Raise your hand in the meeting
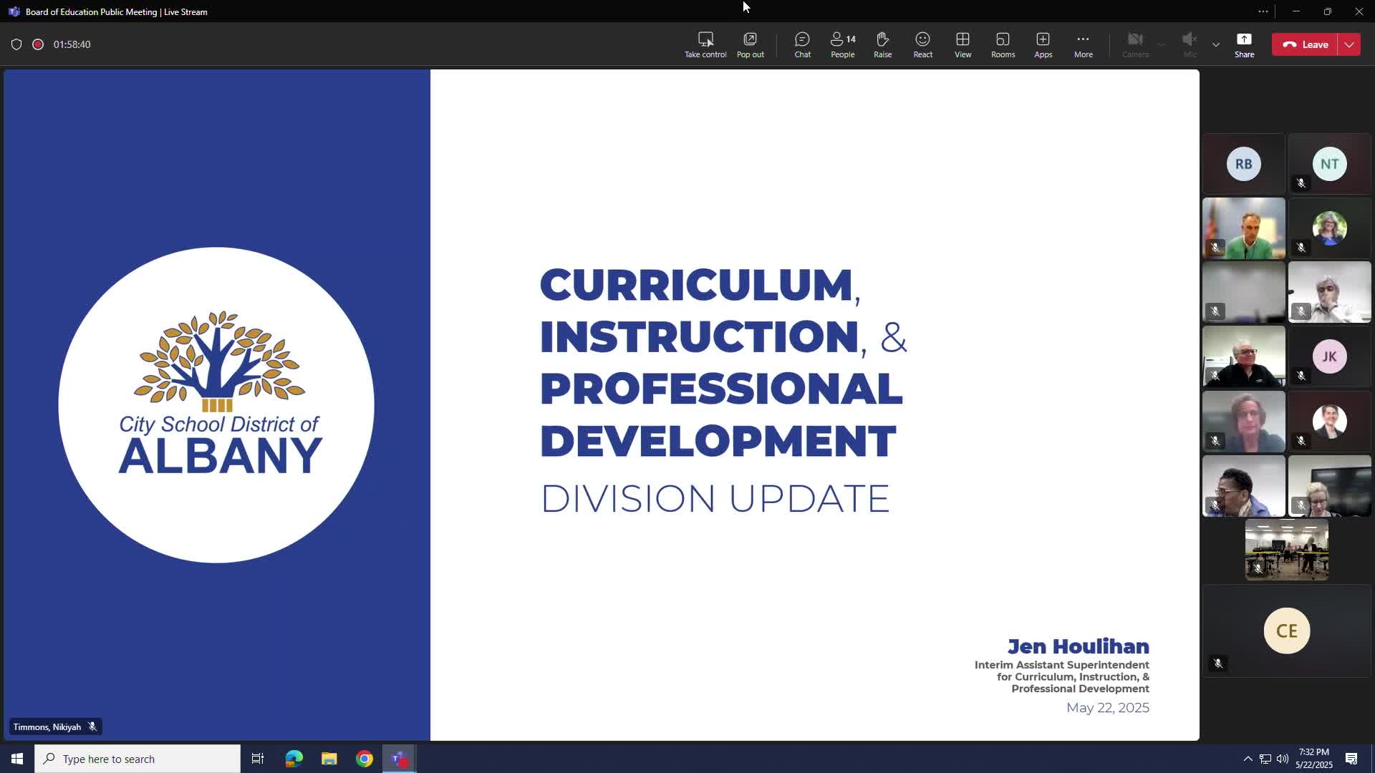 [882, 44]
